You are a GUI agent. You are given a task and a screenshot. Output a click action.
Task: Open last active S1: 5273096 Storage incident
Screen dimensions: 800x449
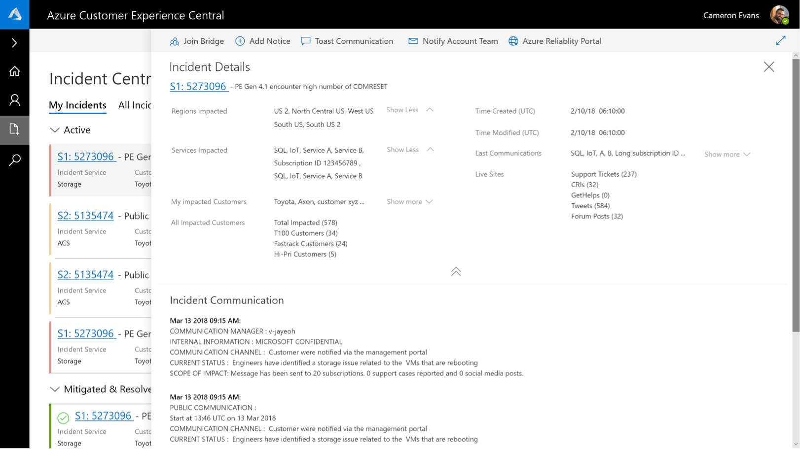86,334
